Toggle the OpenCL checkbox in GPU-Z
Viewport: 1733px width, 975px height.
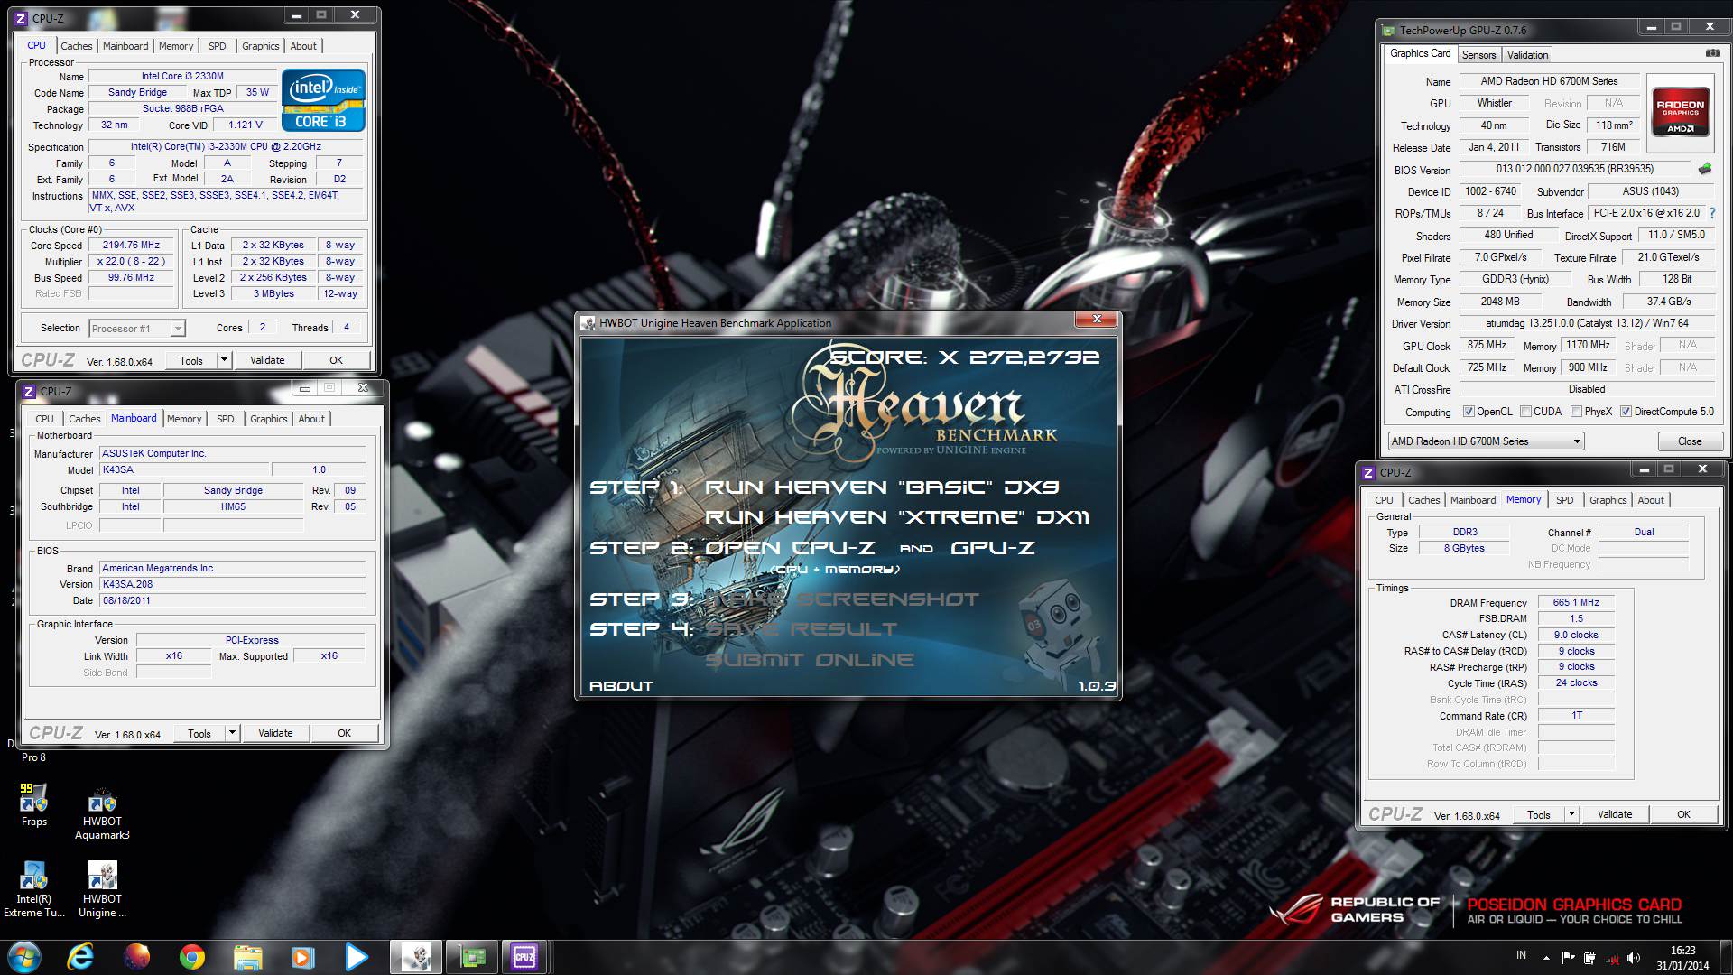pos(1469,412)
